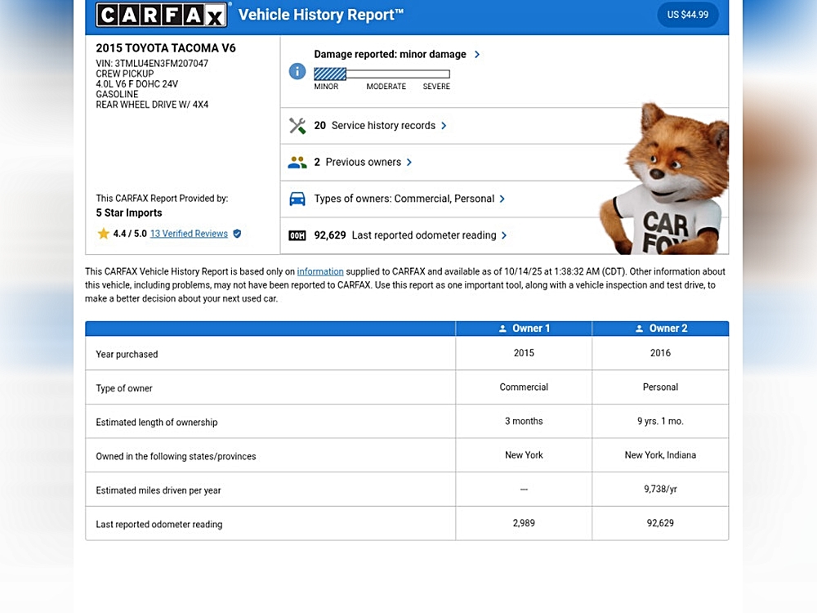Click the damage severity bar
Screen dimensions: 817x613
pyautogui.click(x=382, y=74)
